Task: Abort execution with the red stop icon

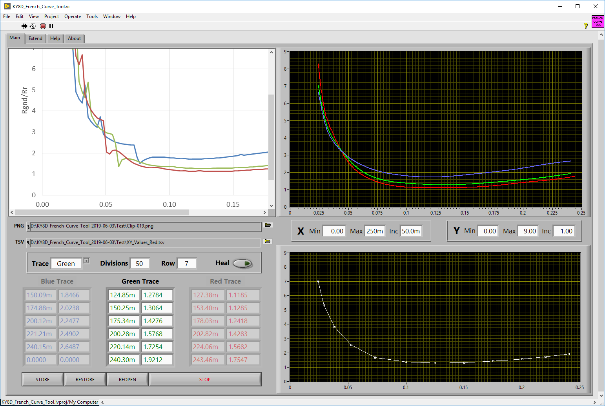Action: pos(43,26)
